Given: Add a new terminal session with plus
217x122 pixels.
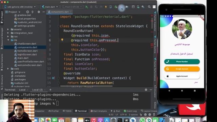Looking at the screenshot, I should [51, 90].
